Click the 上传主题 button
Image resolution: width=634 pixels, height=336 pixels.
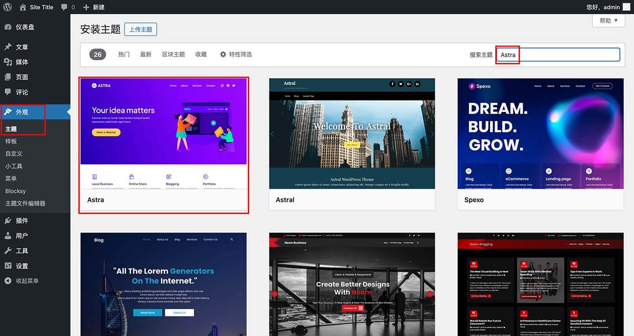coord(141,30)
